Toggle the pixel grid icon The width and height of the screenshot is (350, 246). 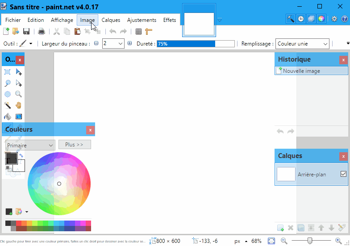coord(138,31)
